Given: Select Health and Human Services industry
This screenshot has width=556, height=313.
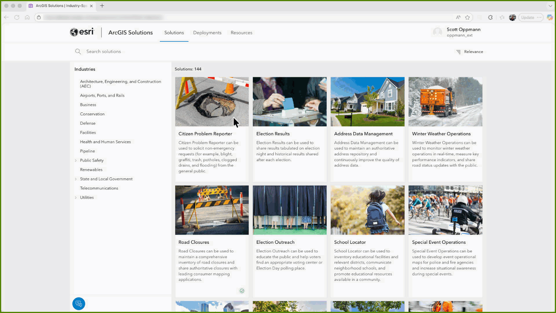Looking at the screenshot, I should [105, 142].
